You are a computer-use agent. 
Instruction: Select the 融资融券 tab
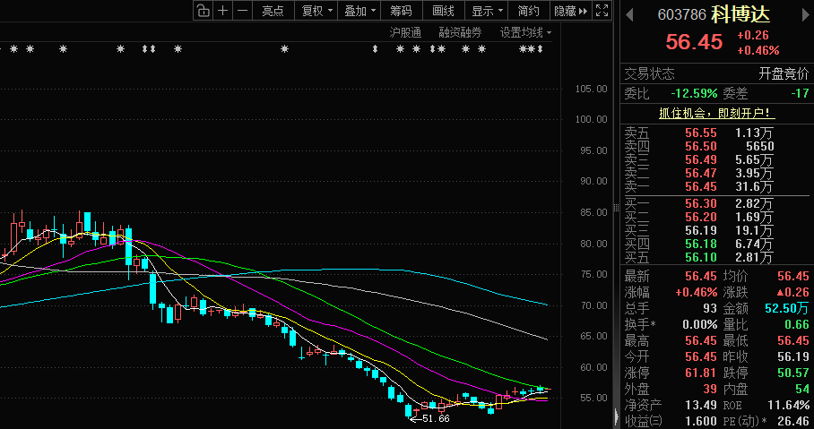[x=460, y=32]
